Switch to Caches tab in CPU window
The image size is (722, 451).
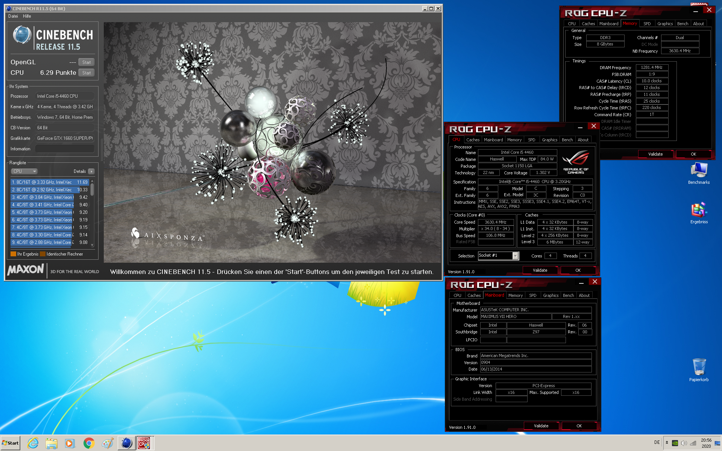pyautogui.click(x=473, y=140)
